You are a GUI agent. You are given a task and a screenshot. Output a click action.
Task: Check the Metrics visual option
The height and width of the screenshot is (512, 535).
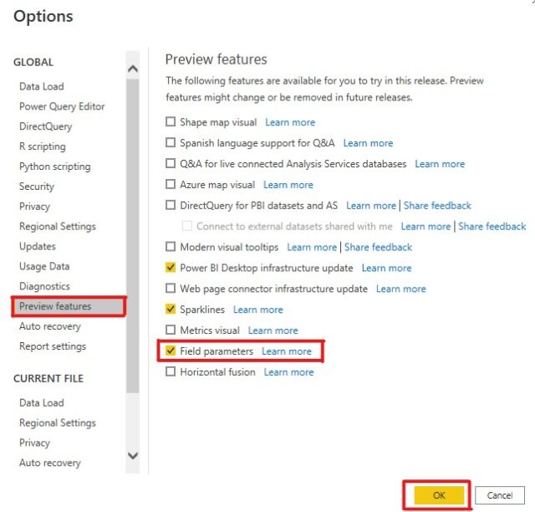pyautogui.click(x=171, y=330)
